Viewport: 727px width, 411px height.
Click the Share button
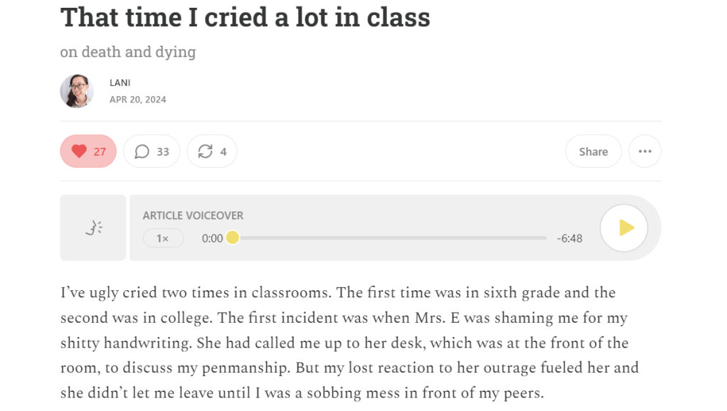[x=593, y=151]
